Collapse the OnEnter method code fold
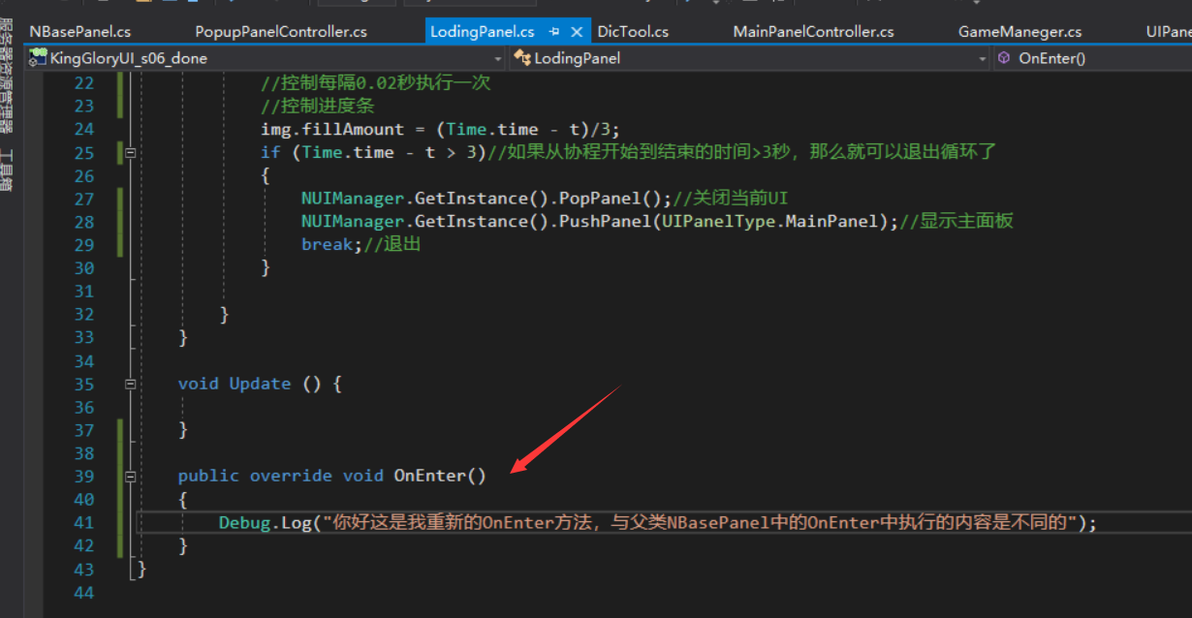Image resolution: width=1192 pixels, height=618 pixels. coord(131,476)
